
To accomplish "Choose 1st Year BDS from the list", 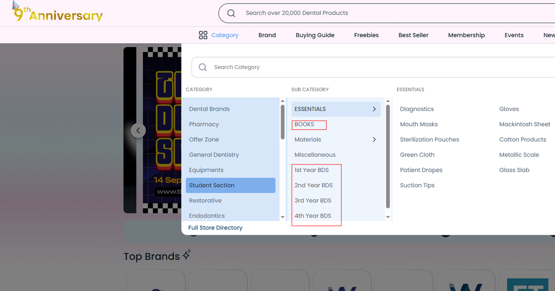I will click(312, 170).
